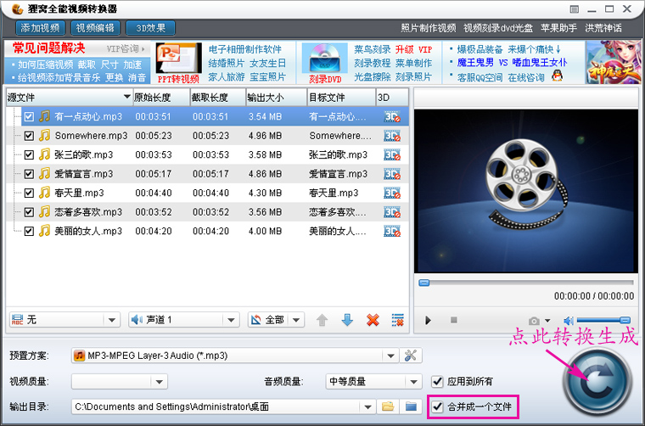The width and height of the screenshot is (645, 426).
Task: Open the title bar menu list icon
Action: [x=575, y=9]
